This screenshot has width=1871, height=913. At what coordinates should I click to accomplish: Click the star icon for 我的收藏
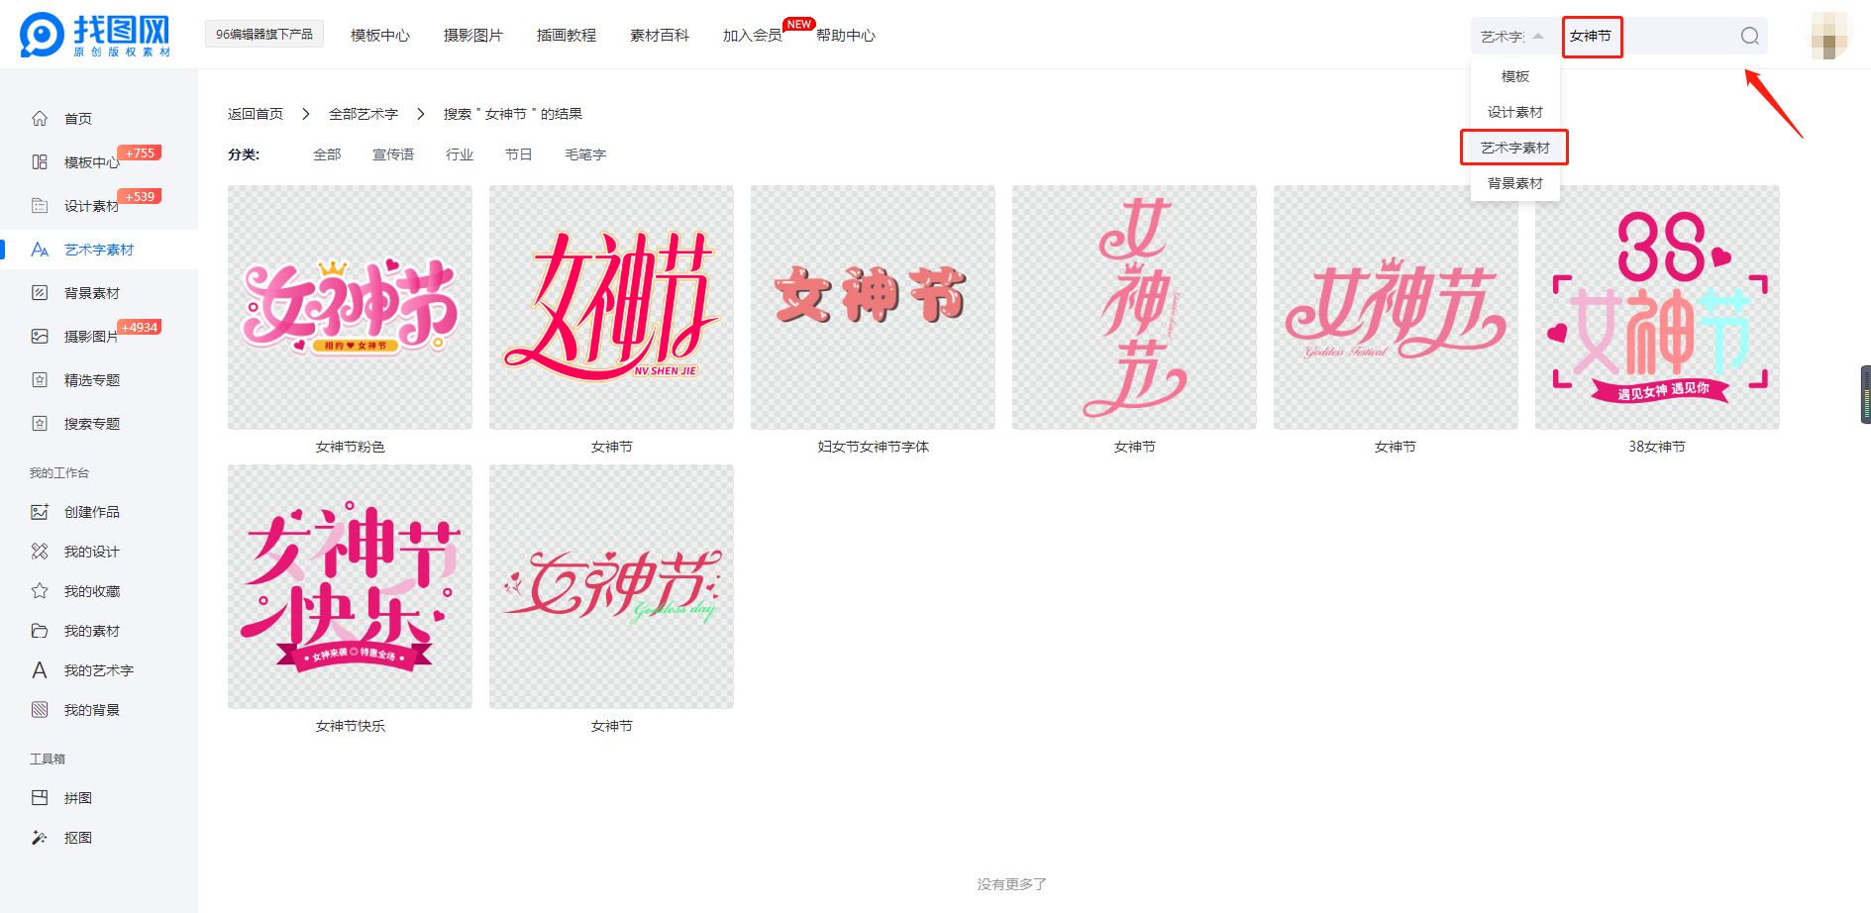tap(40, 591)
